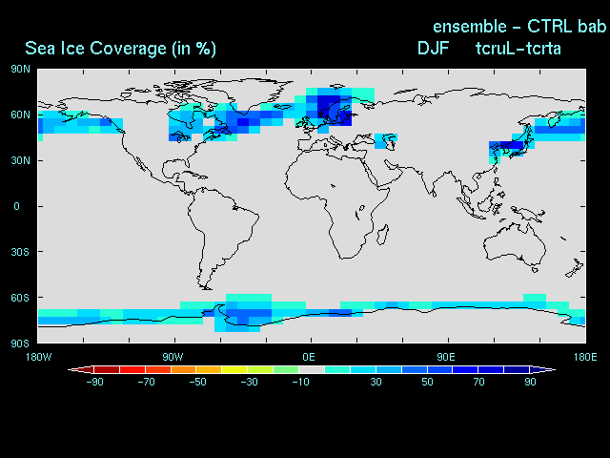Select the grey center swatch of the colorbar
This screenshot has width=610, height=458.
click(312, 369)
